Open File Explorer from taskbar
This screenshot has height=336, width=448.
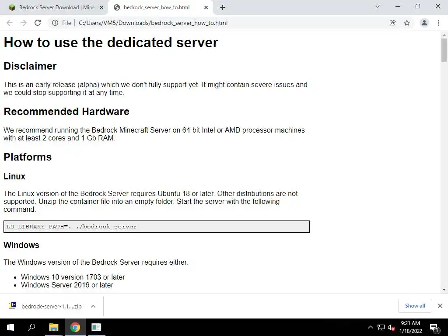coord(53,327)
